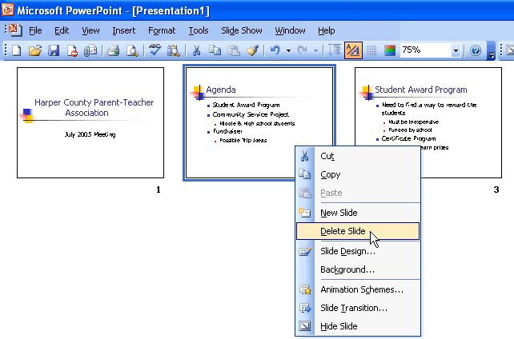Viewport: 514px width, 339px height.
Task: Click the Open folder toolbar icon
Action: pyautogui.click(x=35, y=50)
